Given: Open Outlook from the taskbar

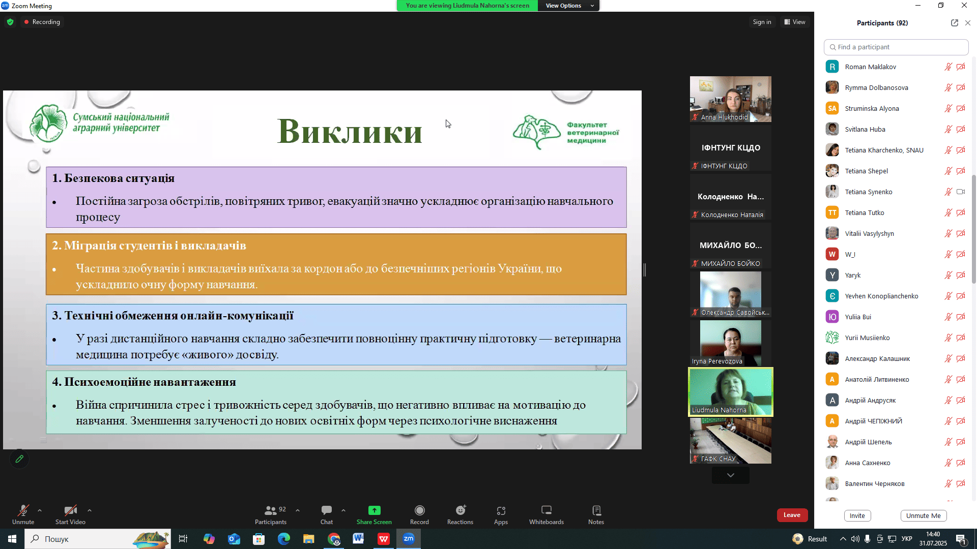Looking at the screenshot, I should (234, 539).
